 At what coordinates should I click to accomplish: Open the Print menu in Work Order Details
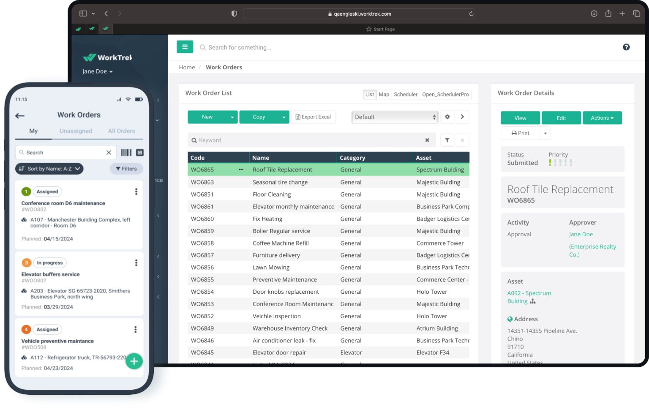click(545, 133)
